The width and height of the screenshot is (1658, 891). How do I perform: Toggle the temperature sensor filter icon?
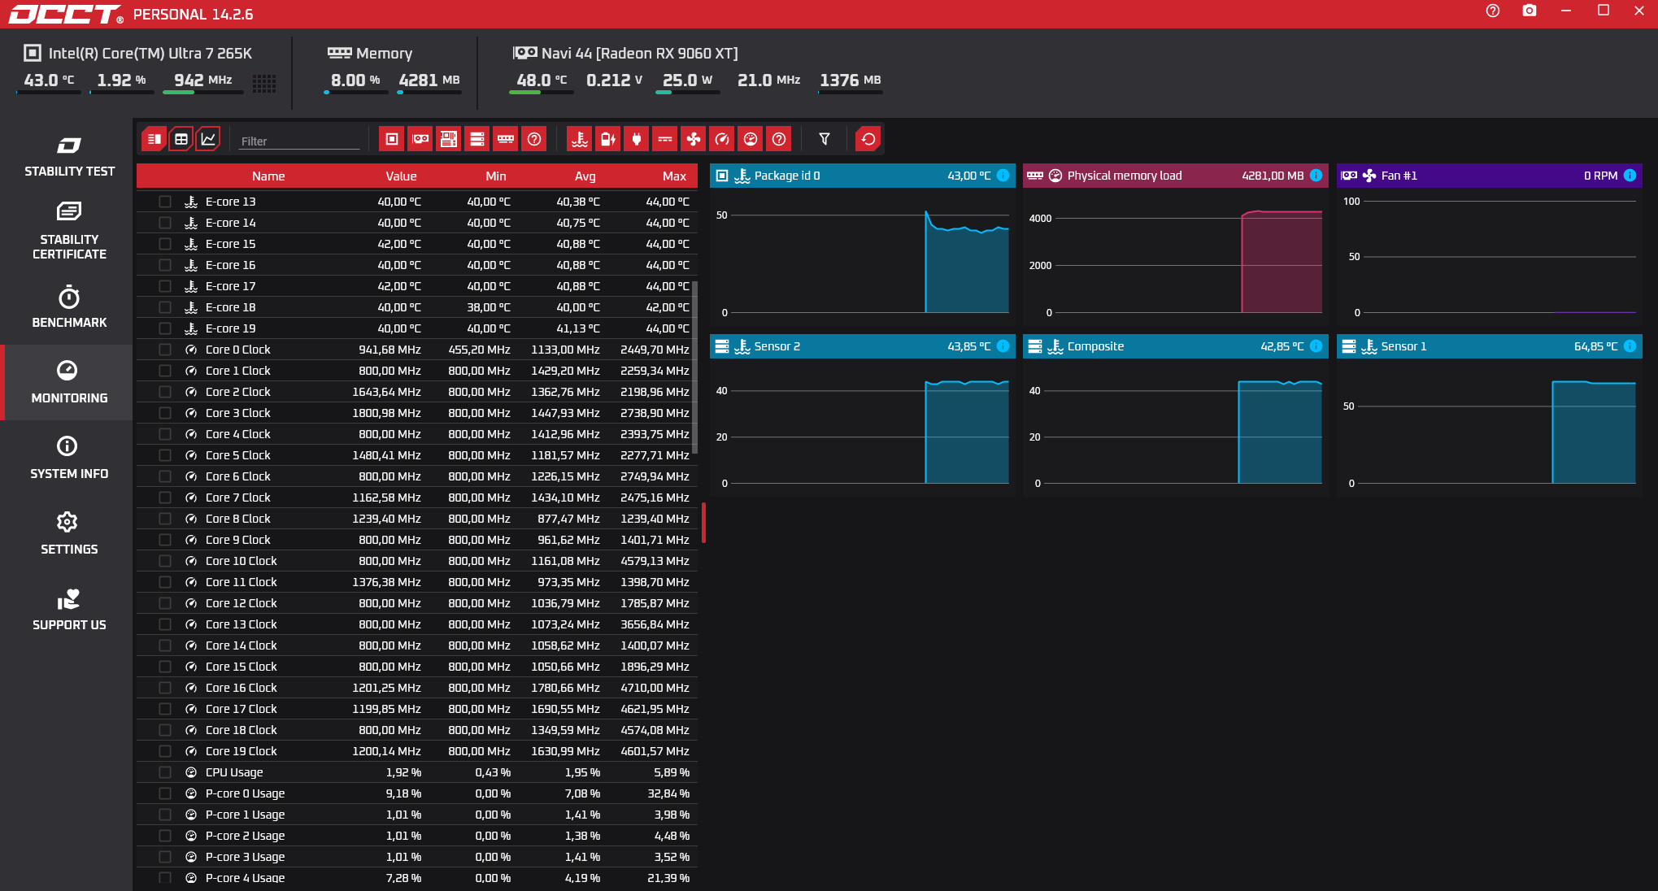[579, 139]
